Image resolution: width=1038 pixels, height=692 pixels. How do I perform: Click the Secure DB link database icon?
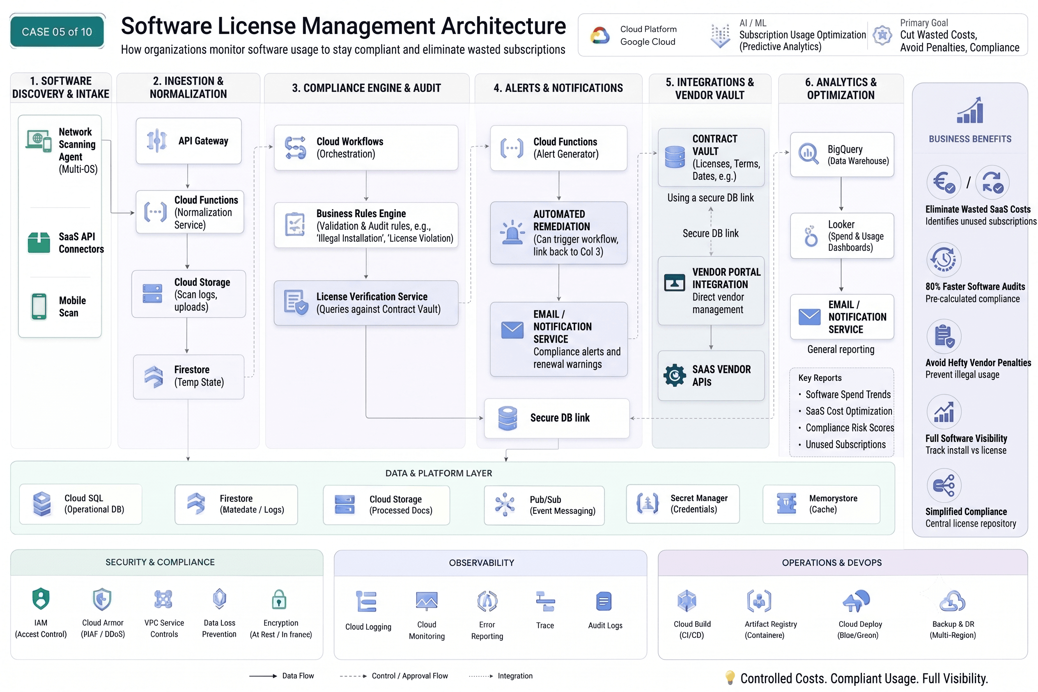[x=508, y=418]
